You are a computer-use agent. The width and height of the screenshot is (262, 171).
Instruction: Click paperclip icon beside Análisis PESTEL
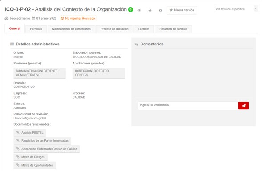pyautogui.click(x=18, y=132)
